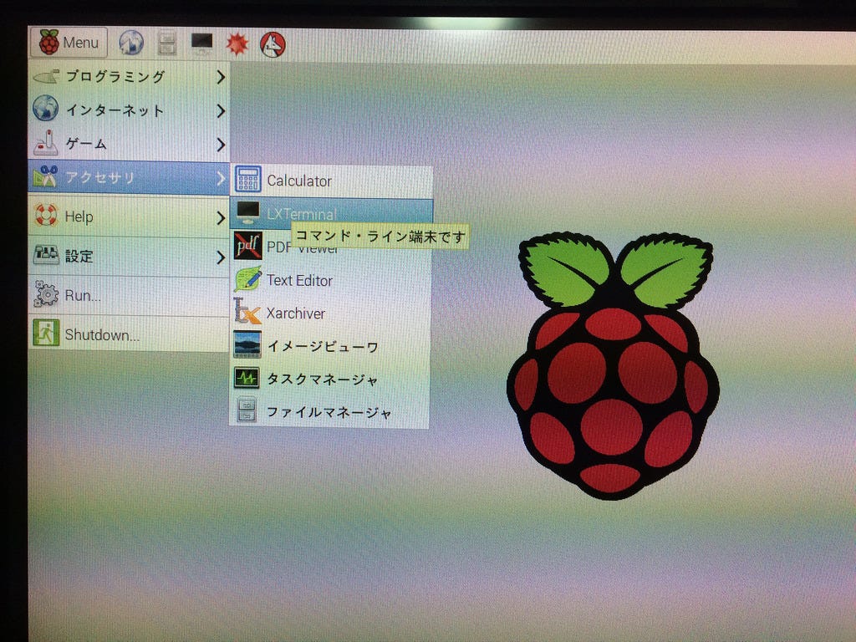Open the raspberry Menu button
Screen dimensions: 856x642
pos(69,42)
